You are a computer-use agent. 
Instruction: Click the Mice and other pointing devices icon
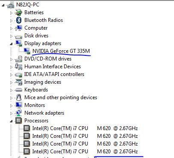pos(19,97)
